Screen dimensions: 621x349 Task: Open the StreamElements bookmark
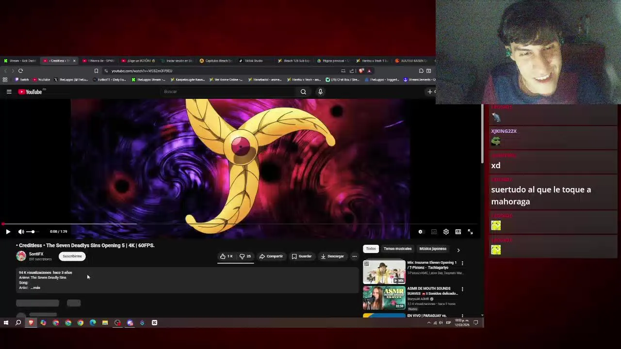tap(419, 79)
